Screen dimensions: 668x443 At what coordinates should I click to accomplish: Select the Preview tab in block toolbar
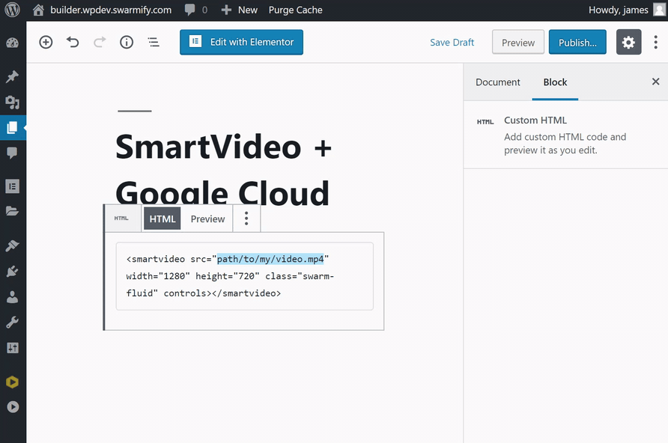coord(208,219)
